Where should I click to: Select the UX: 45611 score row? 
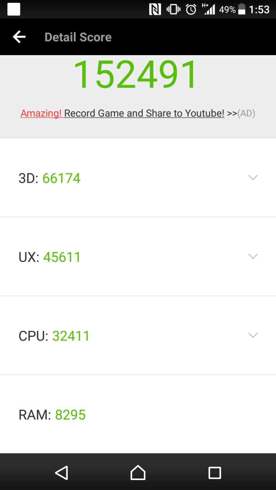click(x=138, y=257)
